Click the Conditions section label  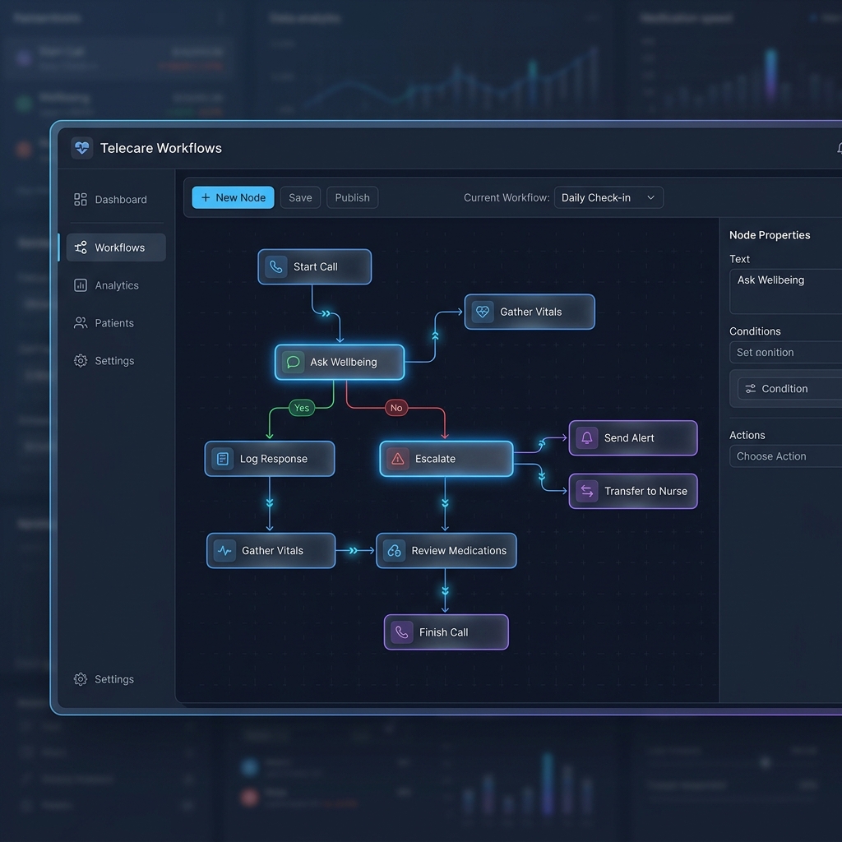[x=755, y=331]
